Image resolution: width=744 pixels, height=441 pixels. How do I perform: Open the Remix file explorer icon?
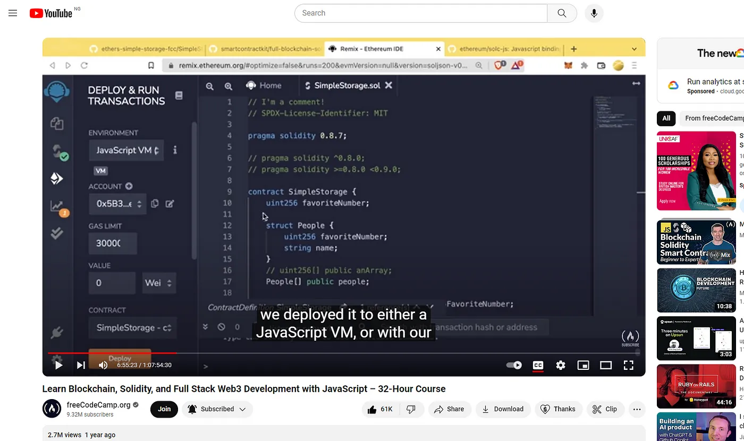57,123
